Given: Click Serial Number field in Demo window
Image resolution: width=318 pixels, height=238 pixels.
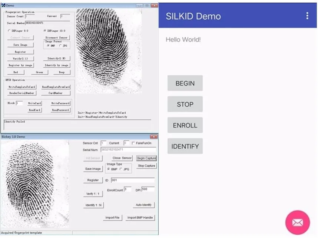Looking at the screenshot, I should tap(47, 23).
